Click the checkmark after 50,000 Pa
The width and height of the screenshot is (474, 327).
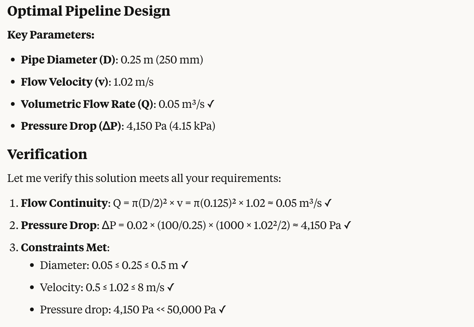(x=222, y=310)
